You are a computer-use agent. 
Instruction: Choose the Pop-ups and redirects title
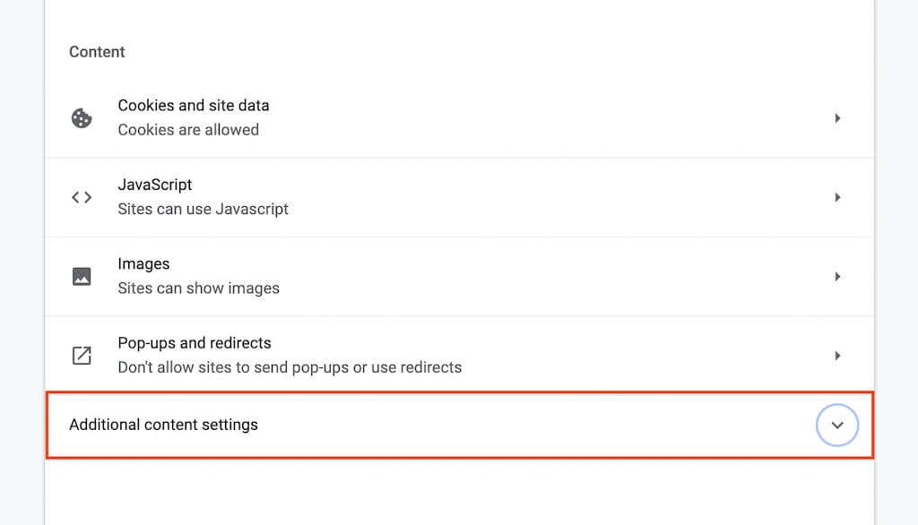[x=195, y=343]
